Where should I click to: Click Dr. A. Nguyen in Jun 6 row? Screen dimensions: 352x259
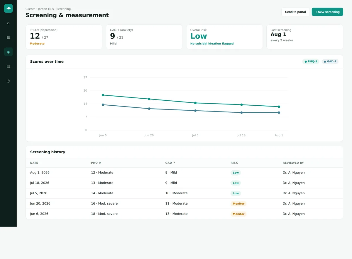[x=294, y=214]
